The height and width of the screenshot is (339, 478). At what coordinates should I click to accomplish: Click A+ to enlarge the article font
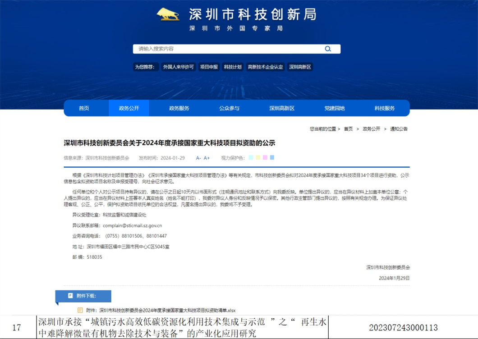point(206,158)
